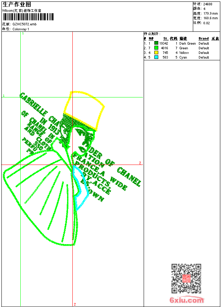Click the 'Colorway 1' text
Image resolution: width=221 pixels, height=307 pixels.
pyautogui.click(x=21, y=29)
